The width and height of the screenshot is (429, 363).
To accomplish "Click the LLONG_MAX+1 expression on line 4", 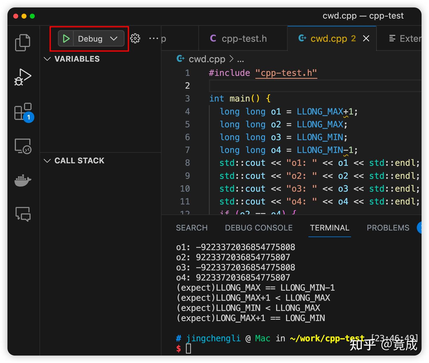I will pos(325,112).
